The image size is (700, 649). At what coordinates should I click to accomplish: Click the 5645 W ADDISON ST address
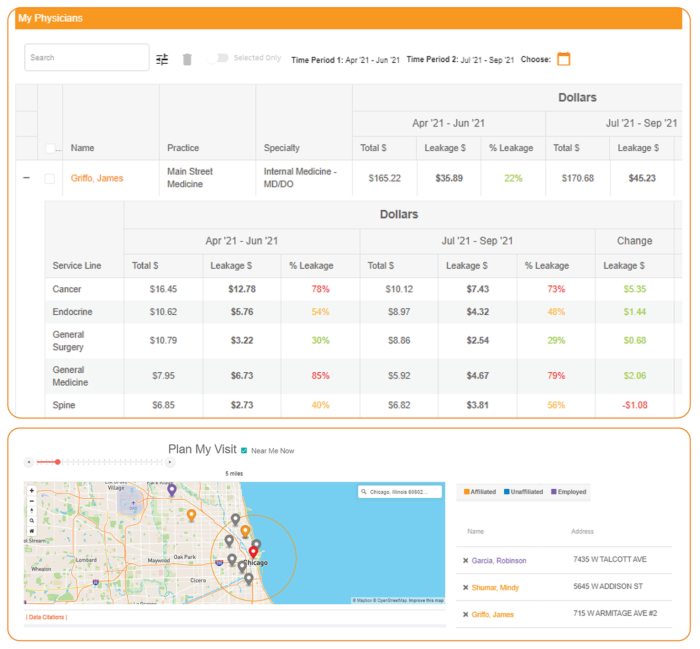(x=608, y=586)
